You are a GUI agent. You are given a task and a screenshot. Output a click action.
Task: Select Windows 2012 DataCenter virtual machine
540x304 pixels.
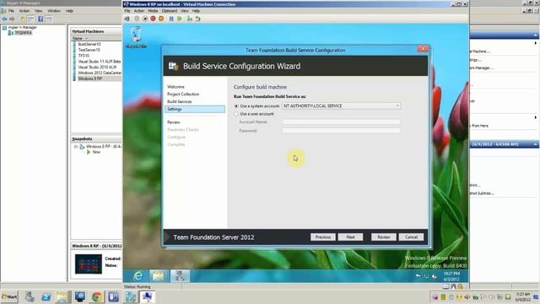tap(100, 73)
